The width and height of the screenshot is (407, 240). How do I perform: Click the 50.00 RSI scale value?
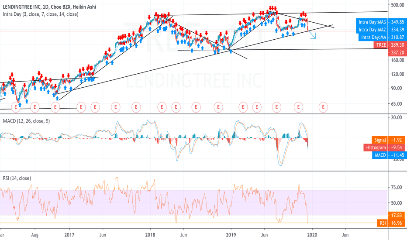pos(397,203)
